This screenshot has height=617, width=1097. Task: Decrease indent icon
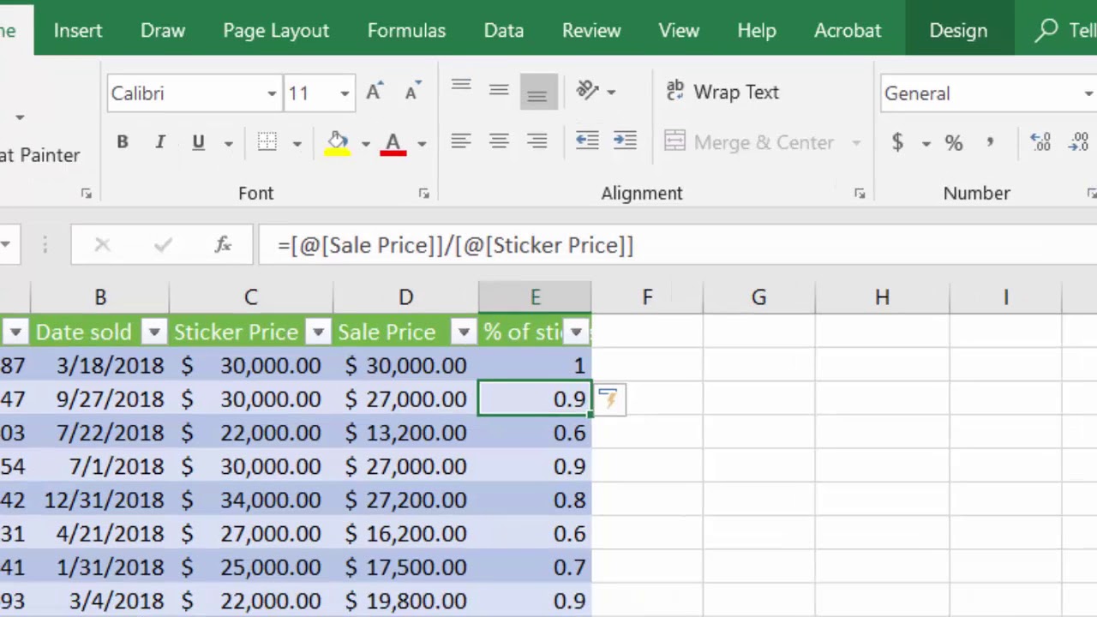coord(587,141)
